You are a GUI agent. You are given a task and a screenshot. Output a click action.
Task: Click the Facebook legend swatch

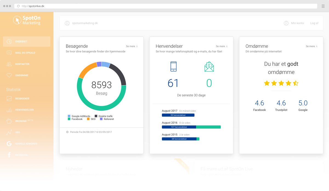pyautogui.click(x=69, y=119)
